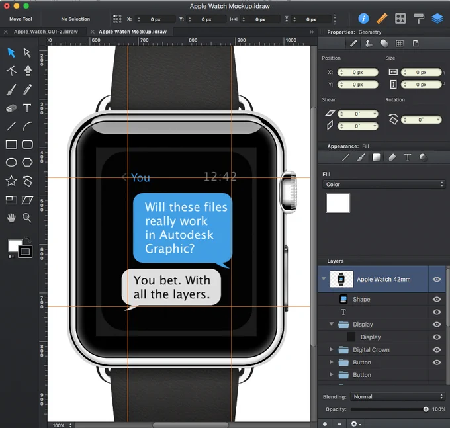This screenshot has height=428, width=450.
Task: Activate the Hand pan tool
Action: pyautogui.click(x=11, y=218)
